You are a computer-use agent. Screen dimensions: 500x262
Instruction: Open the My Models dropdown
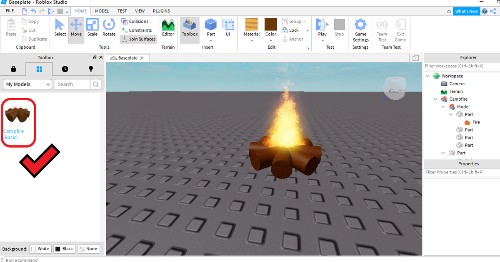[x=27, y=84]
